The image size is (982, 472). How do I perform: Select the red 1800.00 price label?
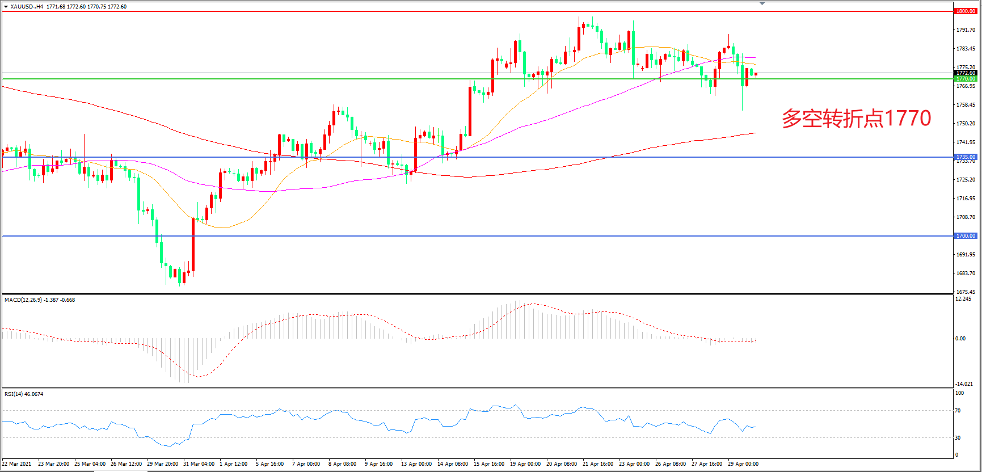coord(965,11)
